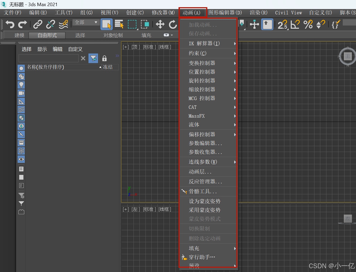Toggle the Percent Snap icon
Image resolution: width=356 pixels, height=272 pixels.
point(308,24)
